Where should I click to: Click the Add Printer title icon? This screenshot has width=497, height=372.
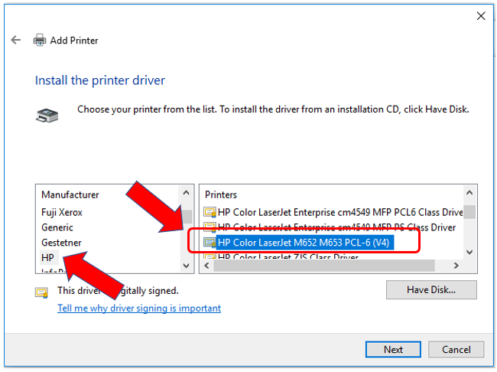40,40
